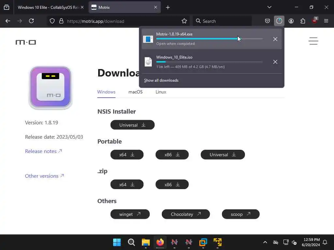
Task: Show hidden system tray icons
Action: pos(265,242)
